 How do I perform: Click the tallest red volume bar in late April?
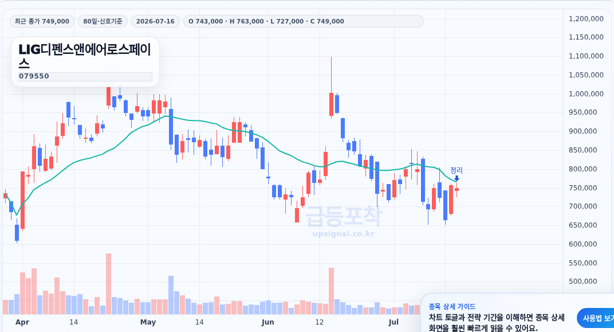(108, 284)
